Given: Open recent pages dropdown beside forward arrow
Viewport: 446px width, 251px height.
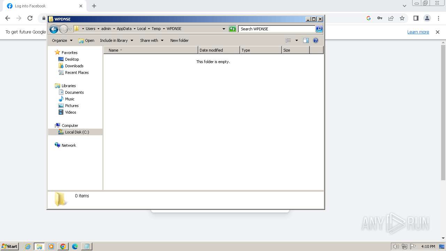Looking at the screenshot, I should click(70, 29).
